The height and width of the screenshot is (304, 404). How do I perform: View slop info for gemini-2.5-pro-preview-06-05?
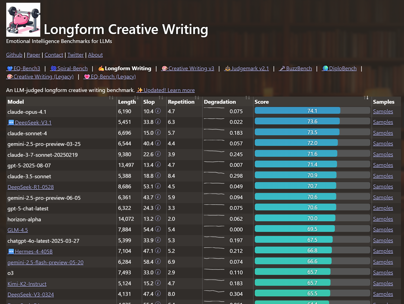tap(158, 197)
